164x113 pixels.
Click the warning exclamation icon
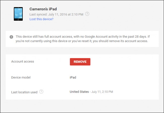(11, 37)
